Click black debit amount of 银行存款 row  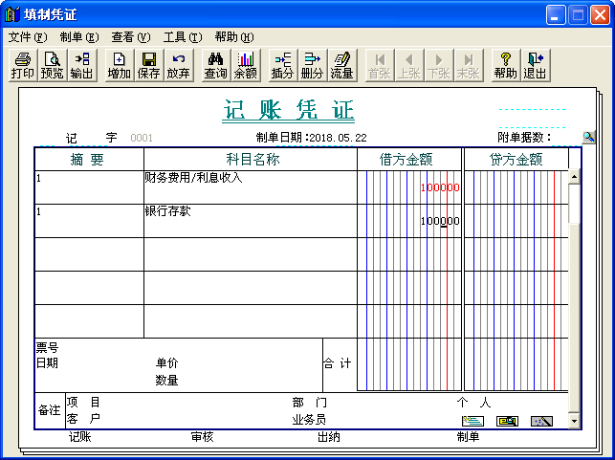click(440, 221)
